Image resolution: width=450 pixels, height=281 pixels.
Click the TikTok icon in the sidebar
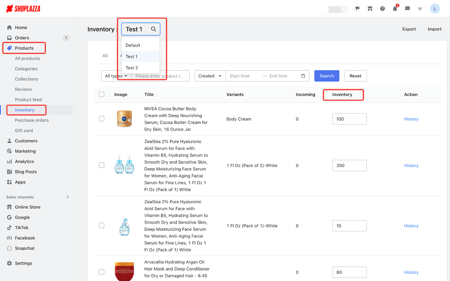[x=9, y=228]
